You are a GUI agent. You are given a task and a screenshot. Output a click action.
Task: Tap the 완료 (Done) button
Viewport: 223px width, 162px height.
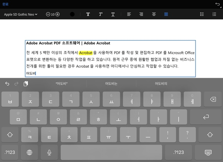(x=6, y=4)
